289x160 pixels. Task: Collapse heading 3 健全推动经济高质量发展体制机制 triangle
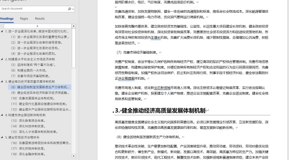2,81
